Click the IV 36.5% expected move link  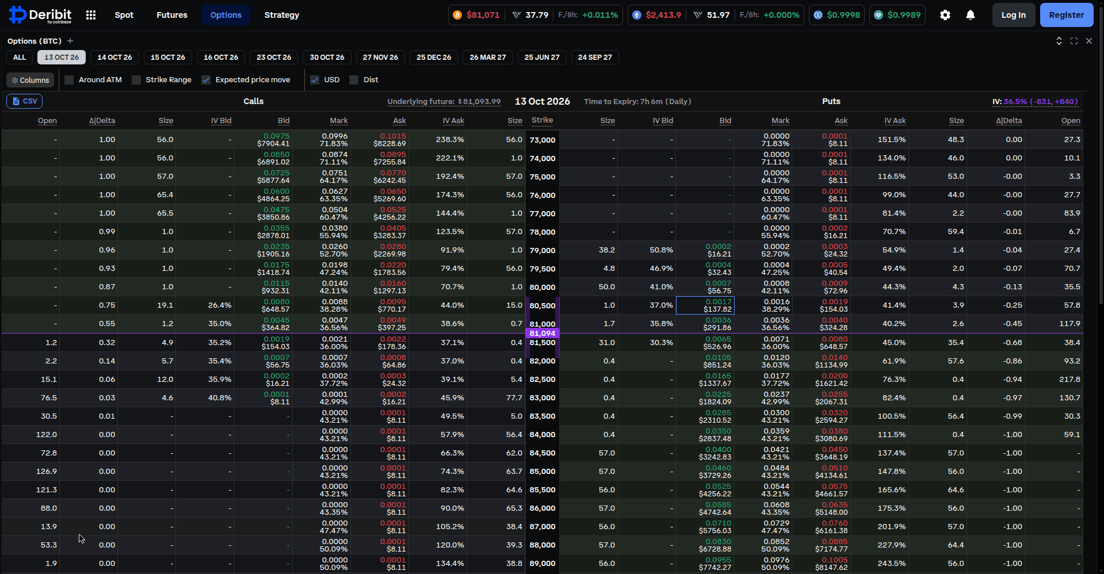[x=1036, y=102]
